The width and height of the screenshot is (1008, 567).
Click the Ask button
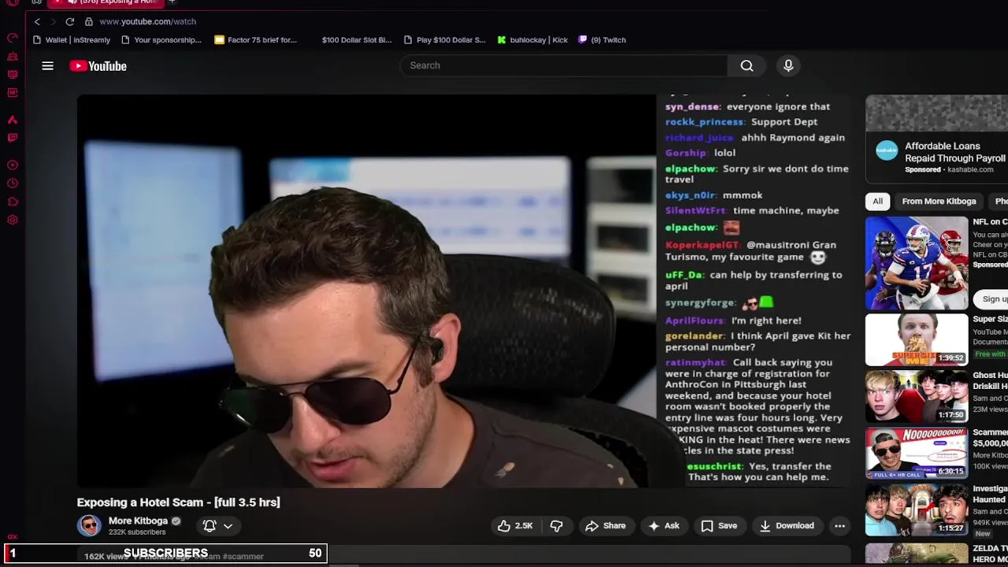pyautogui.click(x=663, y=526)
